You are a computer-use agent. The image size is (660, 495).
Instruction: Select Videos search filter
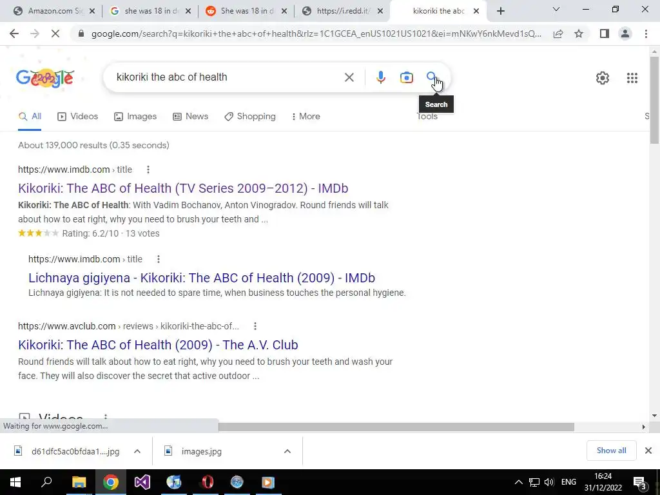(x=77, y=117)
